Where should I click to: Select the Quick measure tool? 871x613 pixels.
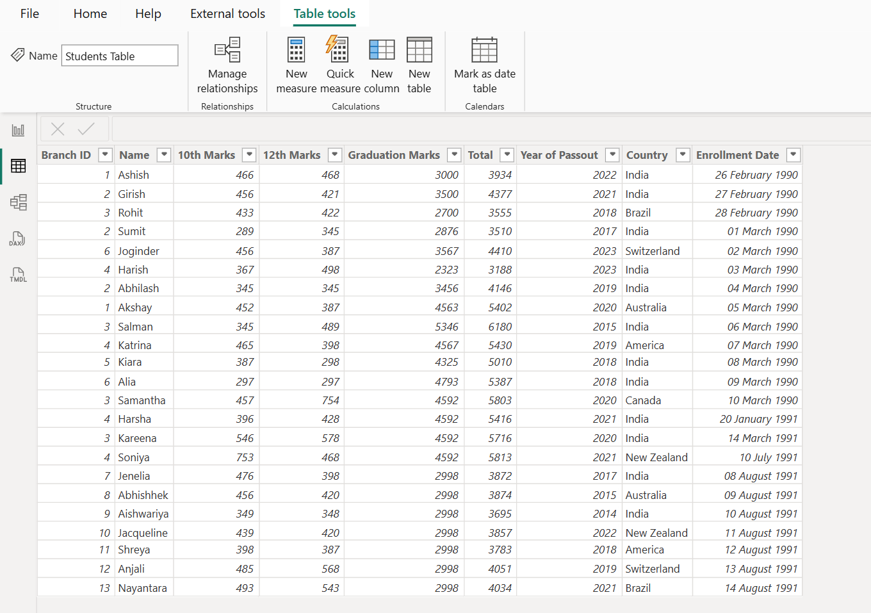click(x=339, y=62)
